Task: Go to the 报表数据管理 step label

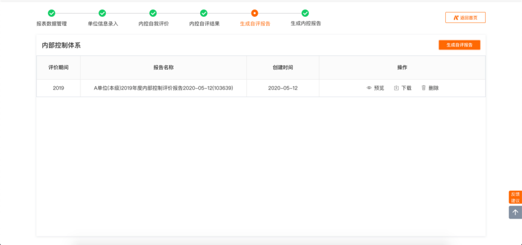Action: [x=51, y=24]
